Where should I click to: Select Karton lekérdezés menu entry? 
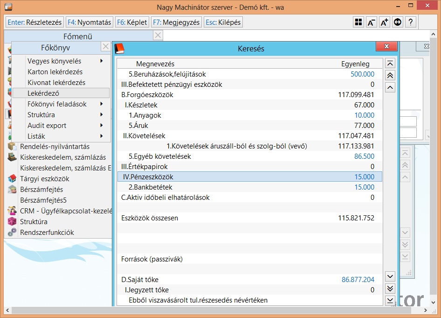pyautogui.click(x=55, y=72)
